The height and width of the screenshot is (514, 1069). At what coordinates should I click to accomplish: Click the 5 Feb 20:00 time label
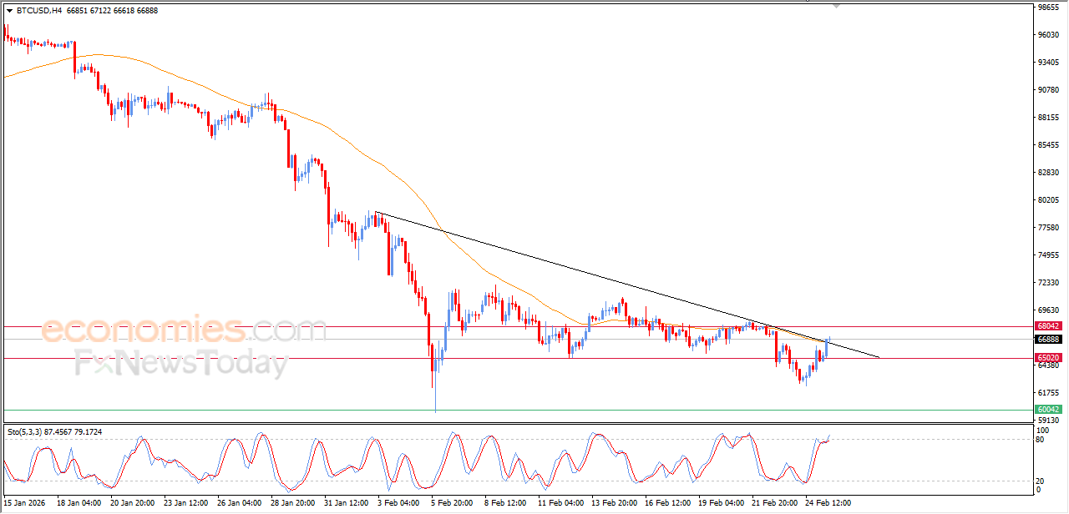[453, 503]
